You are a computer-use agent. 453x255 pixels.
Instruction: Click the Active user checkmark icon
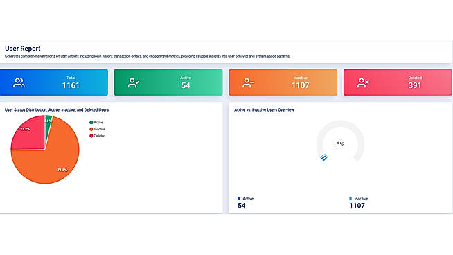point(134,83)
